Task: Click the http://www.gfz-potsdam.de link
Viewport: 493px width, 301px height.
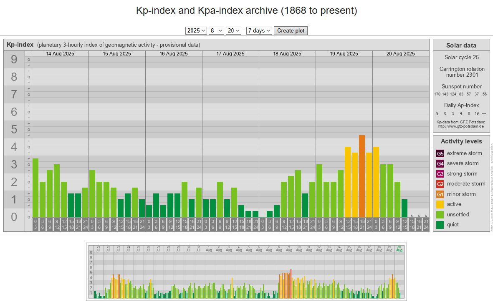Action: pos(461,126)
